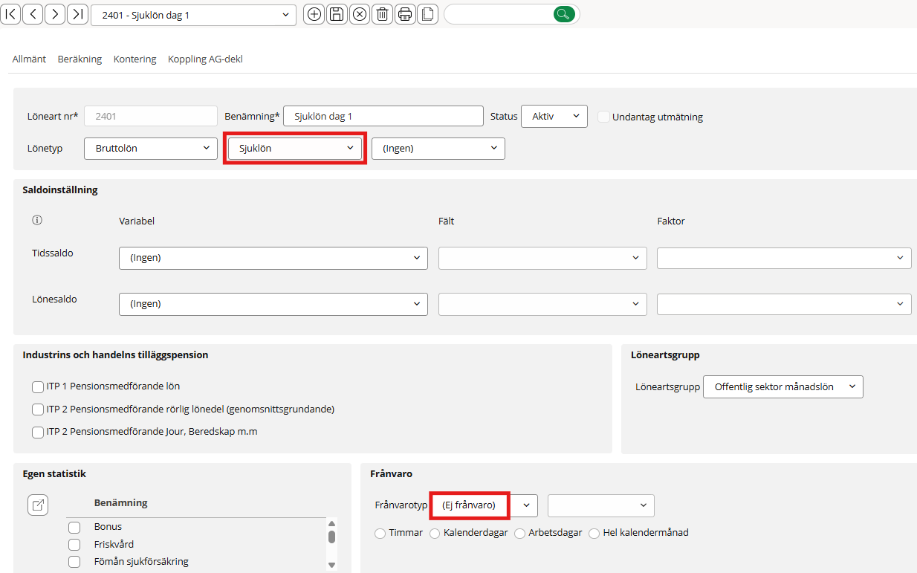Navigate to the next record
Screen dimensions: 917x573
55,14
